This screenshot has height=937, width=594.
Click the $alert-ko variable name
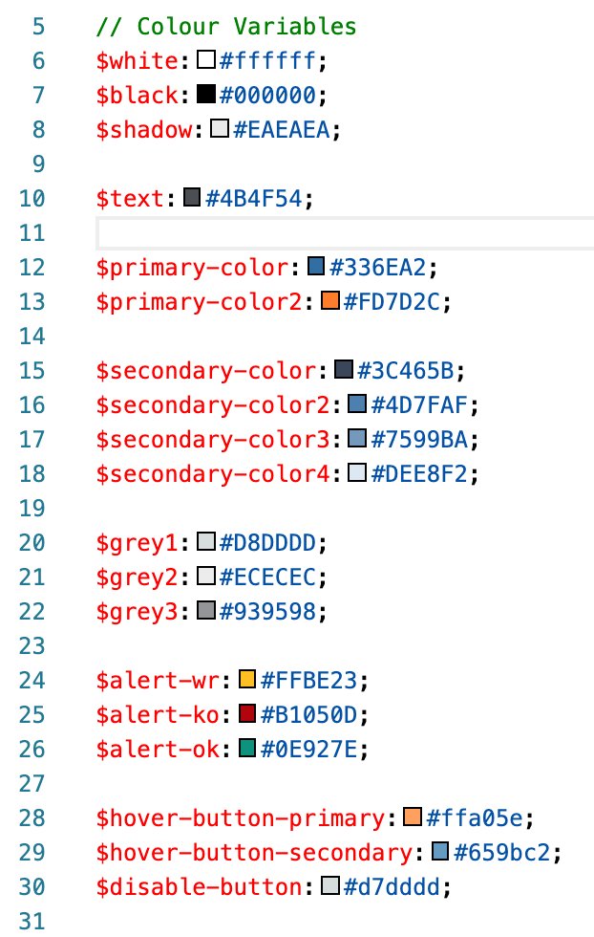(x=159, y=715)
